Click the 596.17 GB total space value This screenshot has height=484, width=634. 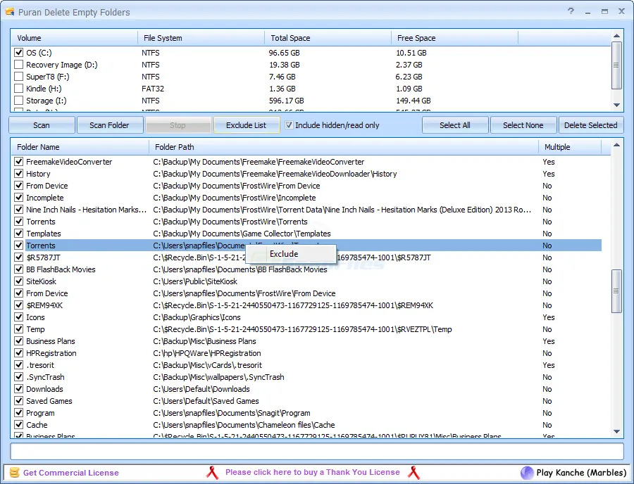pyautogui.click(x=286, y=101)
